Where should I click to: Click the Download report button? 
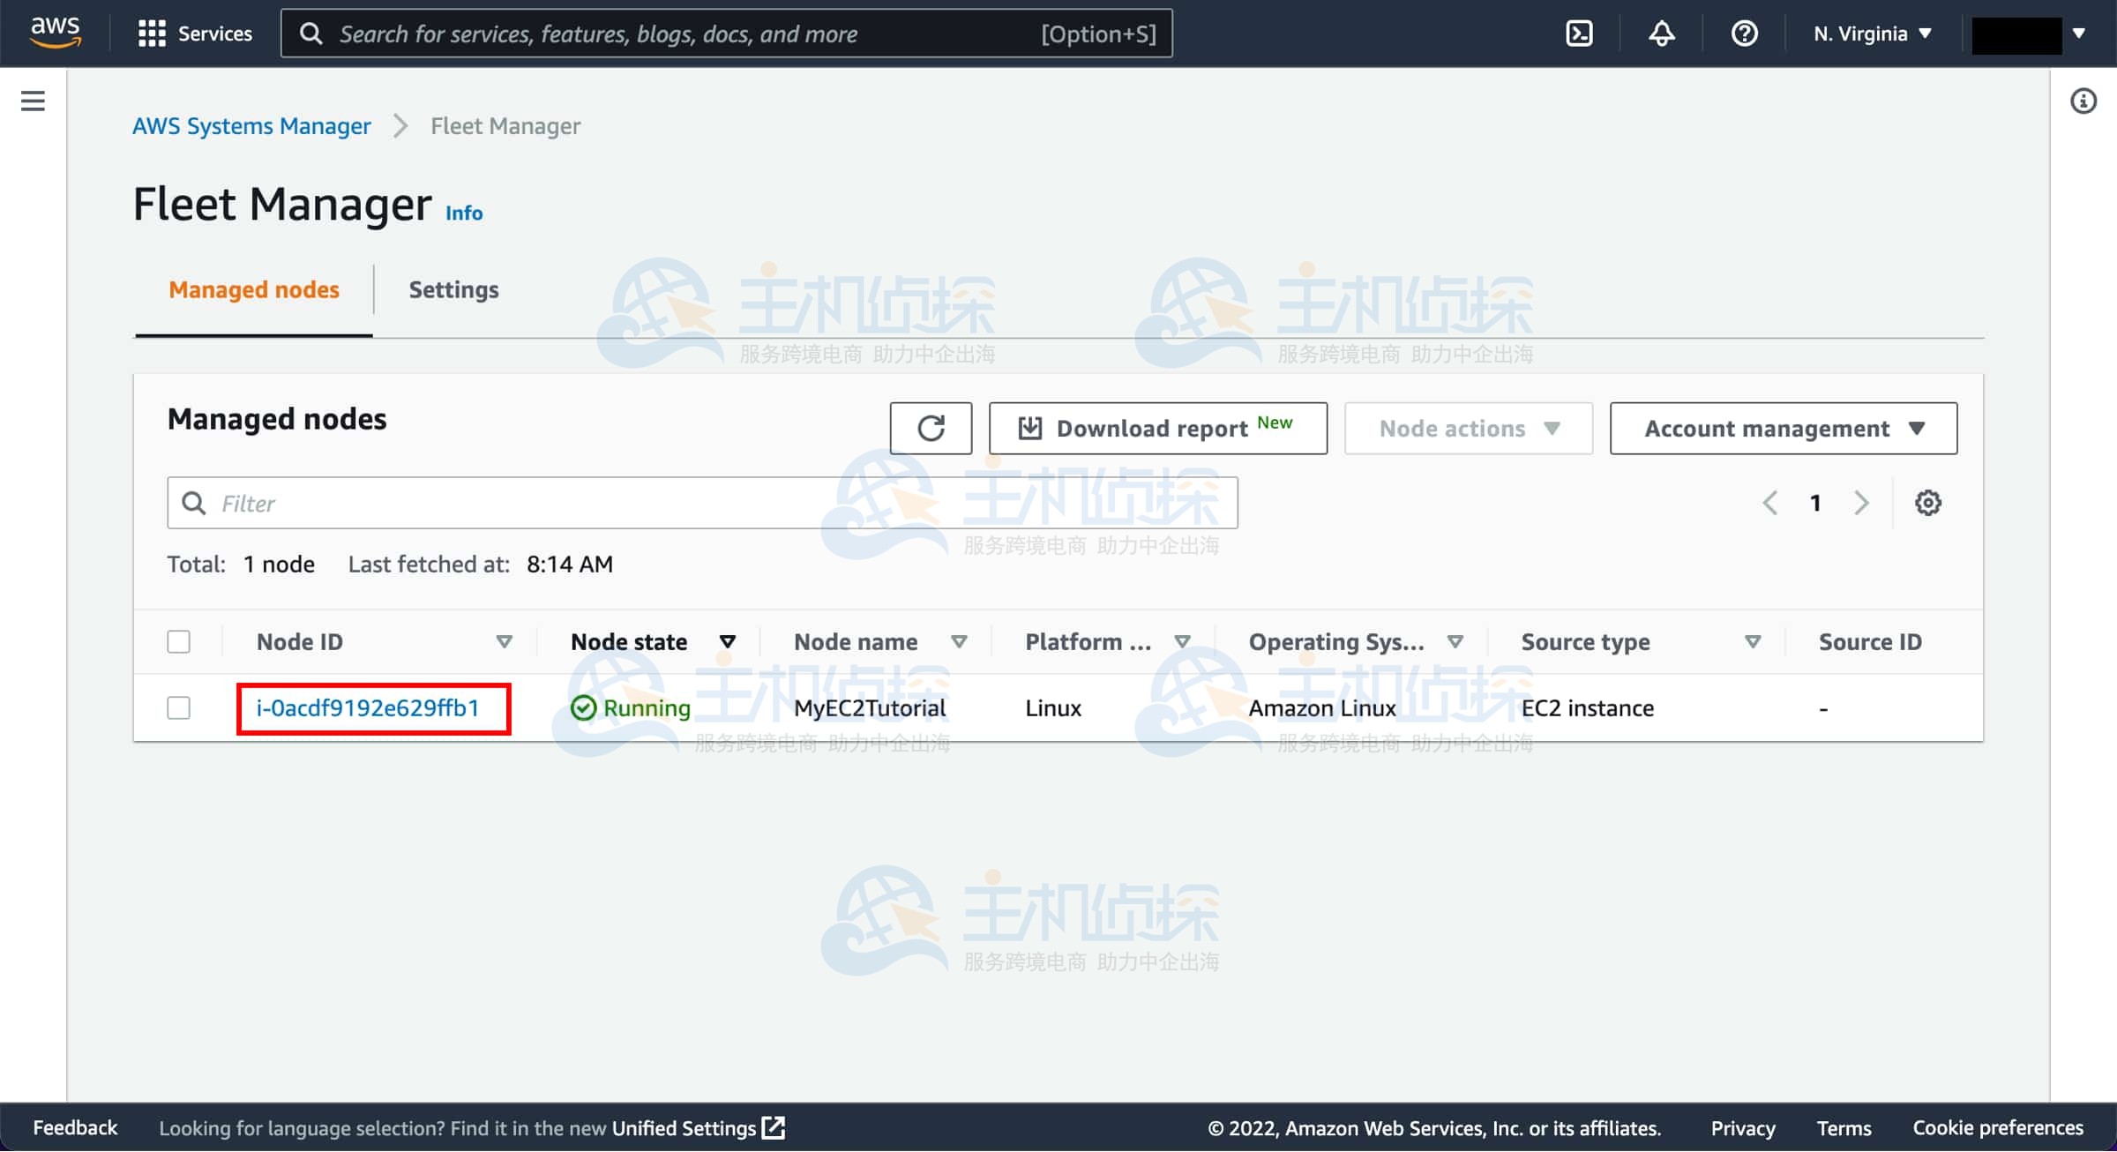(1157, 429)
